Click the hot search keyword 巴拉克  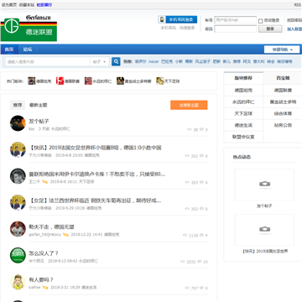tap(167, 61)
